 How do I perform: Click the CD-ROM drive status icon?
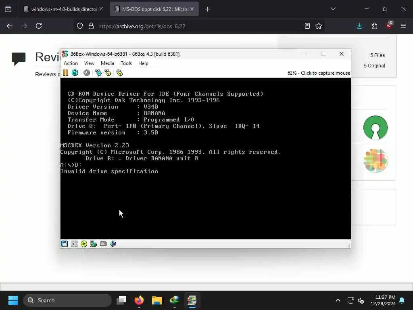pos(84,244)
